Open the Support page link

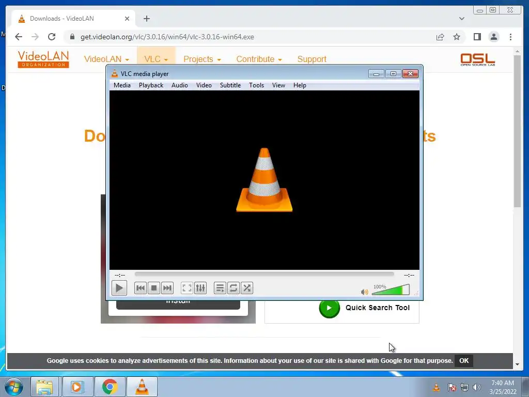point(312,59)
